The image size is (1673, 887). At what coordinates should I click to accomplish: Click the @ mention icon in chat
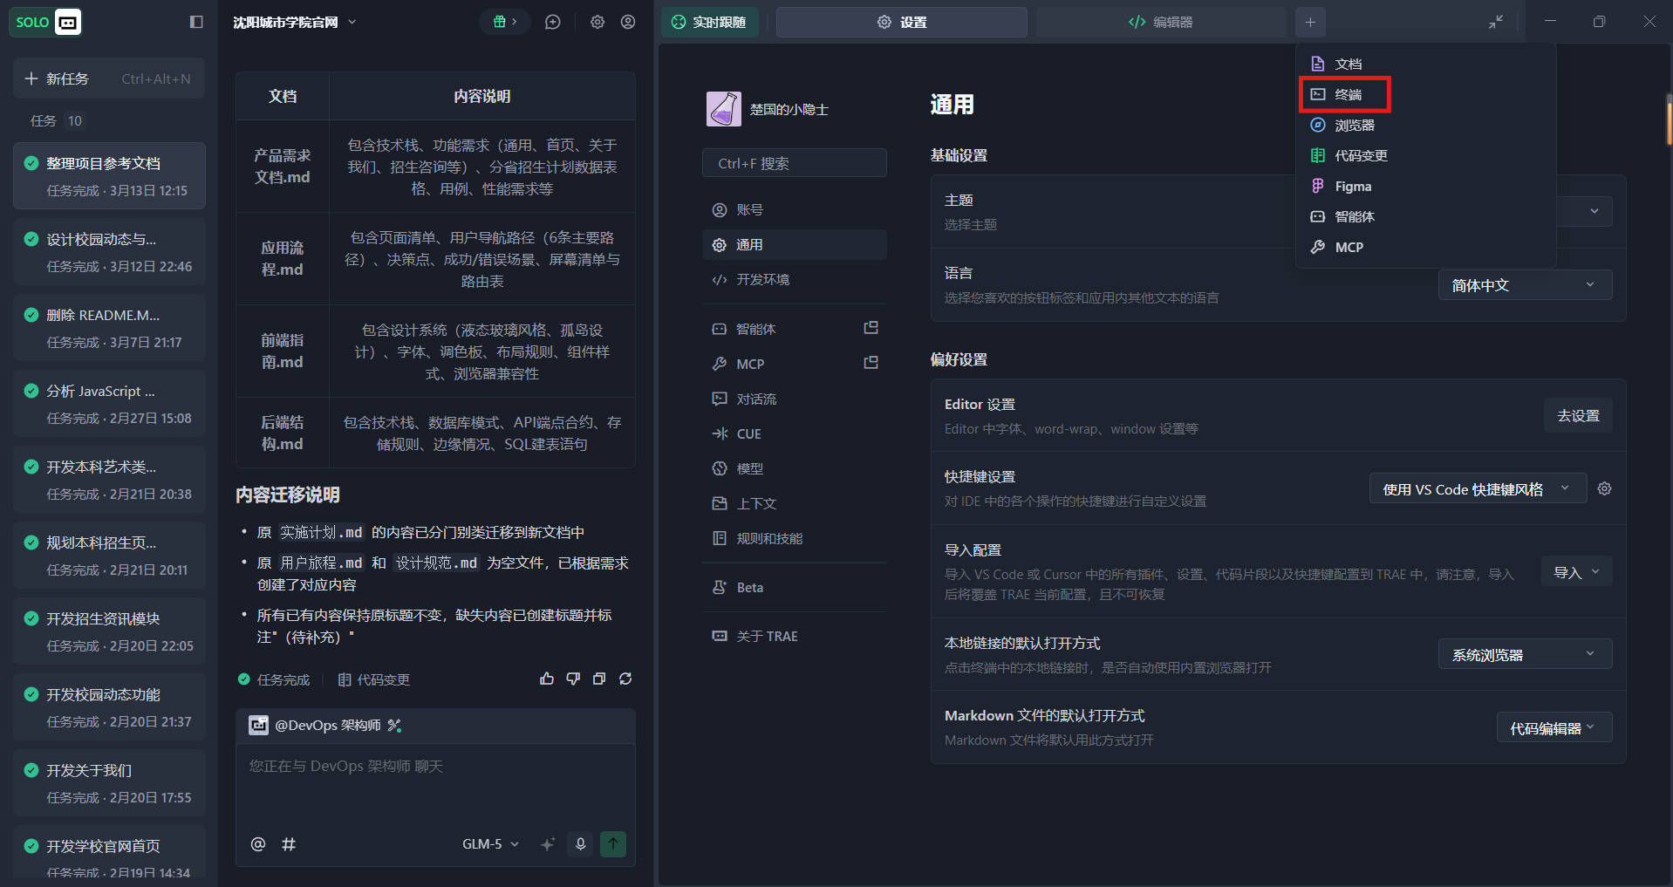pyautogui.click(x=258, y=843)
